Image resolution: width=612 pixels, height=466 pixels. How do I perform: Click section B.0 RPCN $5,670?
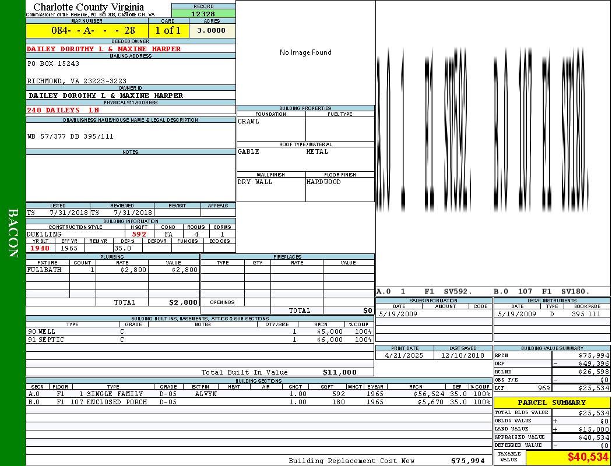tap(431, 402)
